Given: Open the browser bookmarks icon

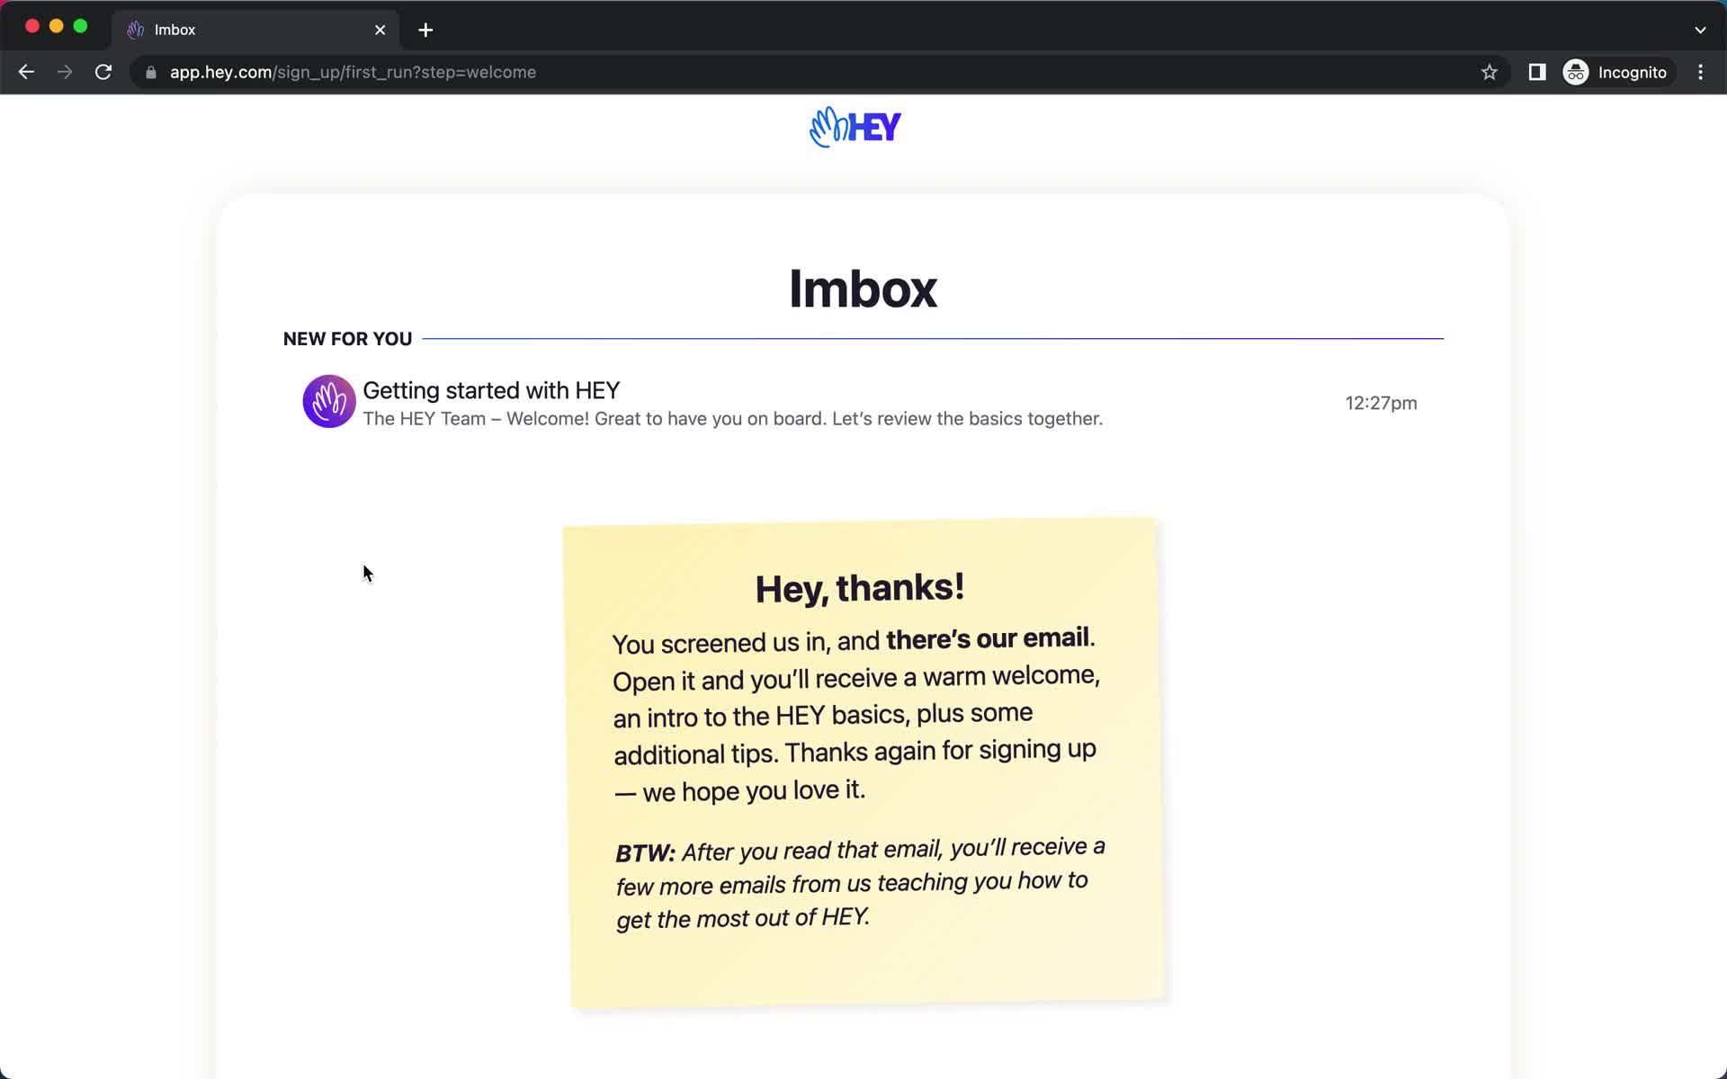Looking at the screenshot, I should [x=1489, y=72].
